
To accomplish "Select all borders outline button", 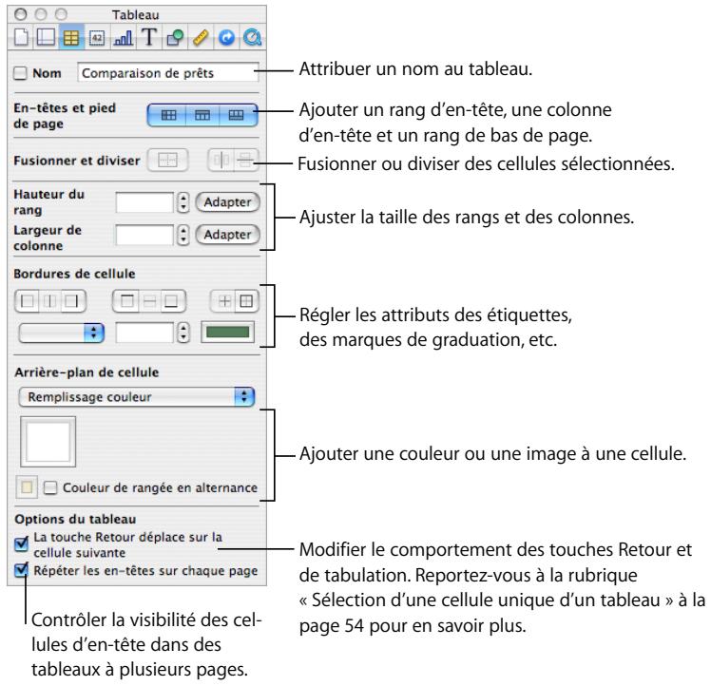I will [247, 301].
